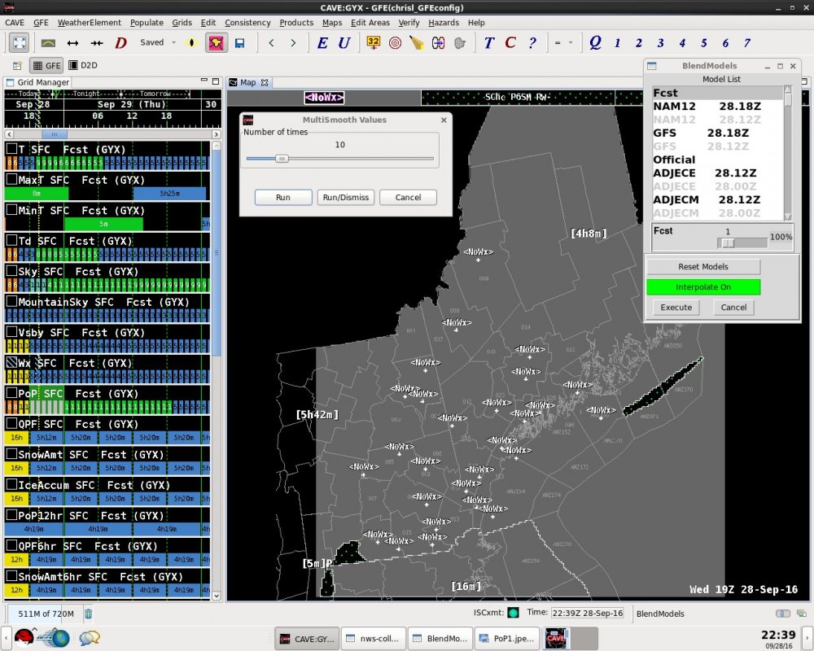Click Grid Manager timeline left scroll arrow
Image resolution: width=814 pixels, height=651 pixels.
tap(9, 134)
